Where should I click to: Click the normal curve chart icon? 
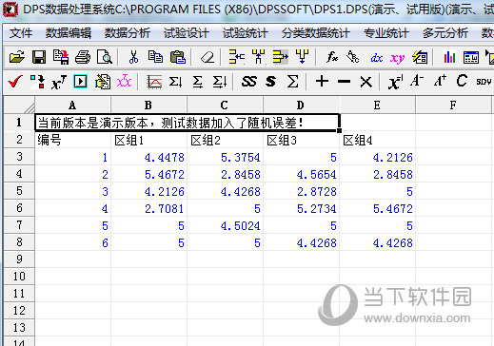[154, 82]
